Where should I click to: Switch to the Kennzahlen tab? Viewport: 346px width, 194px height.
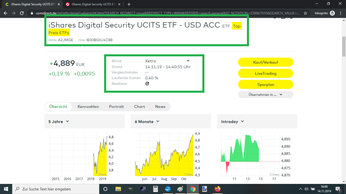(x=88, y=106)
